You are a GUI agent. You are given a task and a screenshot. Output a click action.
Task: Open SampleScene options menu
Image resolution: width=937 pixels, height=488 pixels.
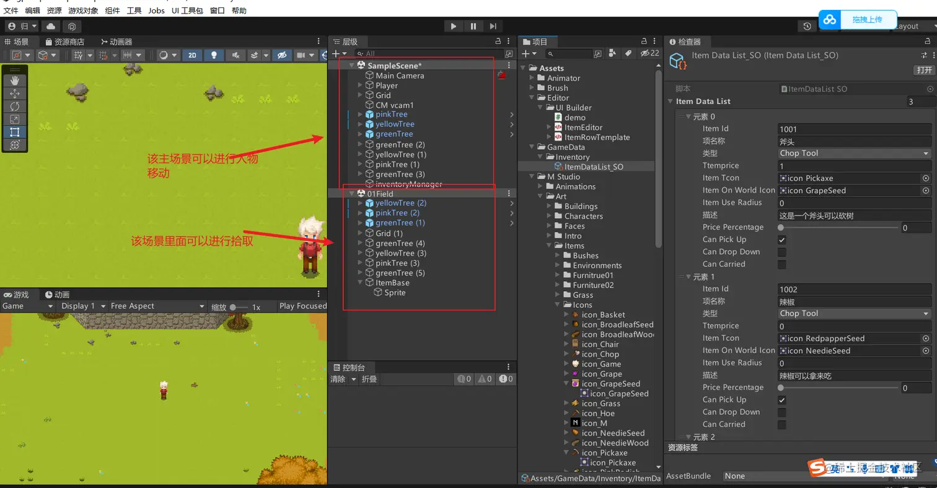509,65
